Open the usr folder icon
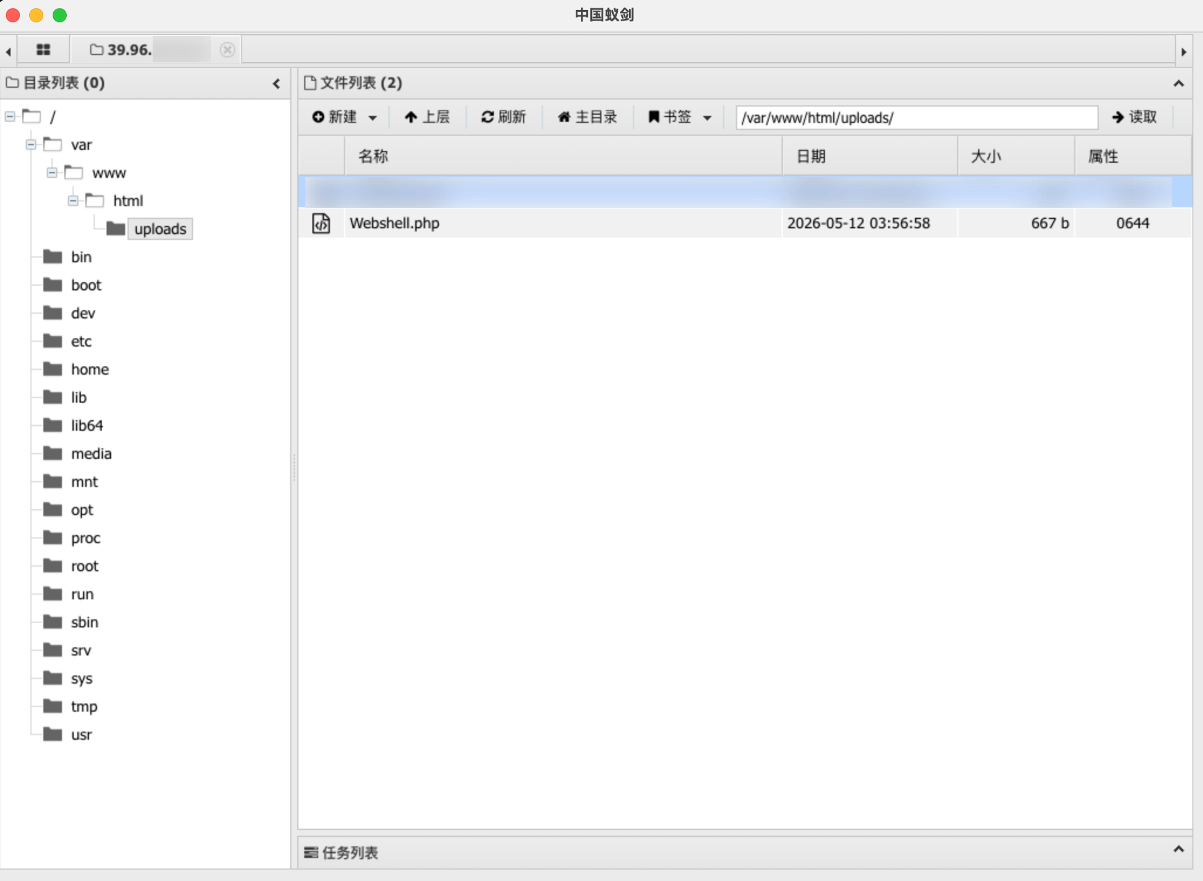 pos(53,735)
